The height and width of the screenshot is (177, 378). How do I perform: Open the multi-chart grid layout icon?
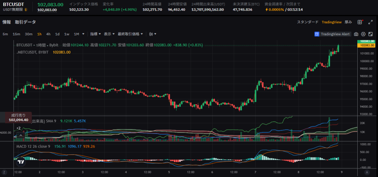(x=360, y=22)
